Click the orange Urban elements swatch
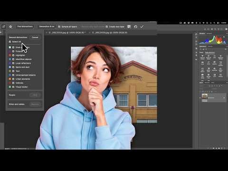Image resolution: width=228 pixels, height=171 pixels. pyautogui.click(x=10, y=79)
